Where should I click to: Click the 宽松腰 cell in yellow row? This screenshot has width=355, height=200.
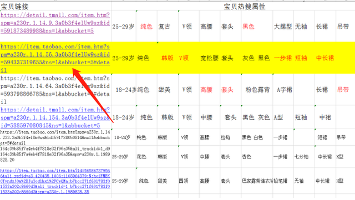(210, 58)
